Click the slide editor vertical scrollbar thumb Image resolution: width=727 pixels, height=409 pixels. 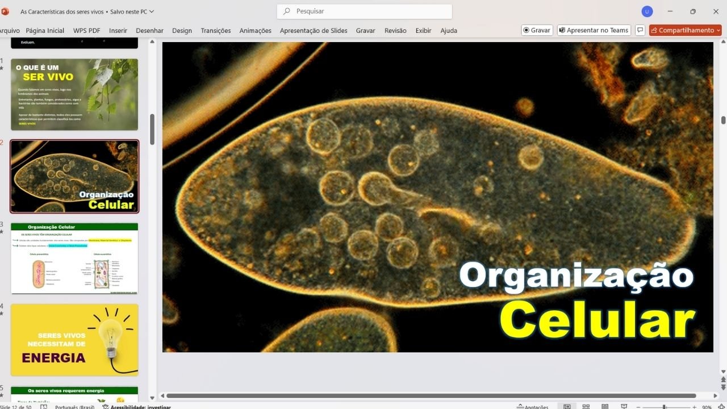(723, 120)
